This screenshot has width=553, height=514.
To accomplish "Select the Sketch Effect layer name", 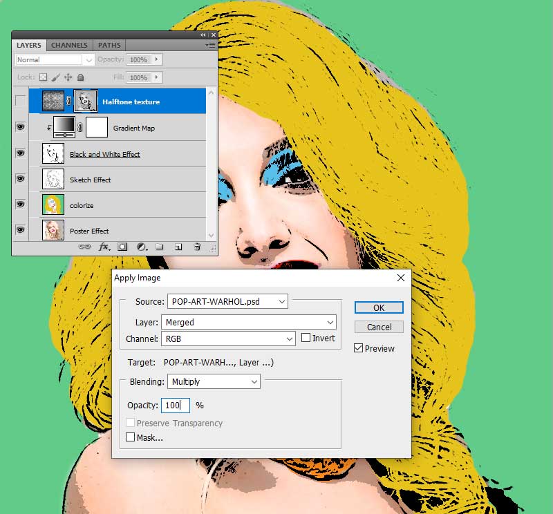I will pos(91,180).
